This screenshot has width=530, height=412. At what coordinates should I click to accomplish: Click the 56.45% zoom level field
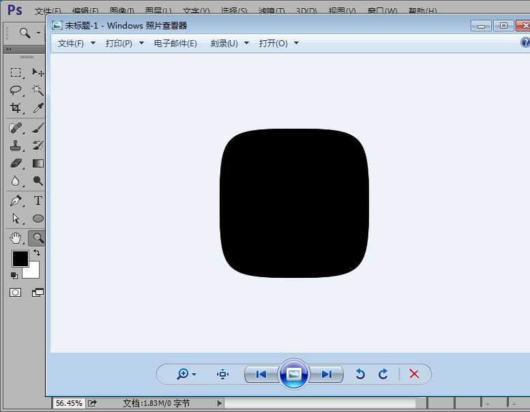(68, 403)
